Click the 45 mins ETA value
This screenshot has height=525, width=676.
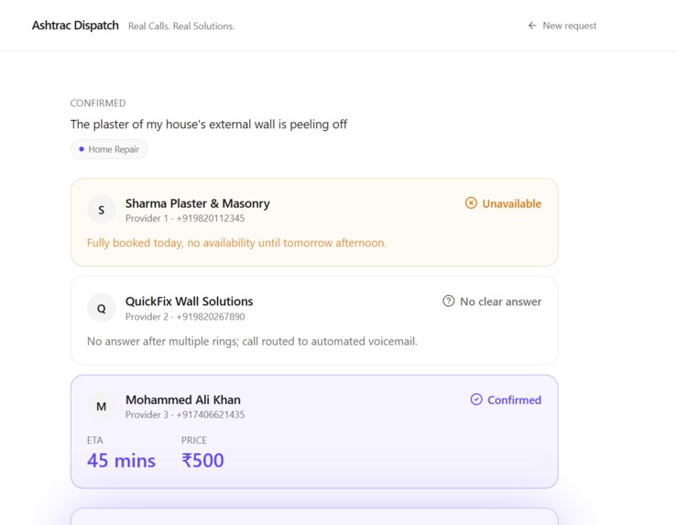pyautogui.click(x=121, y=460)
